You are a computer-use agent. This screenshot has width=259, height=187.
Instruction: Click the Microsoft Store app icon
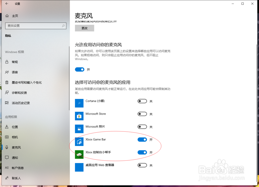[x=79, y=116]
